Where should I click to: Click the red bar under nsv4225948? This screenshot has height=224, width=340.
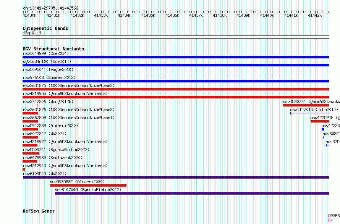(x=320, y=121)
